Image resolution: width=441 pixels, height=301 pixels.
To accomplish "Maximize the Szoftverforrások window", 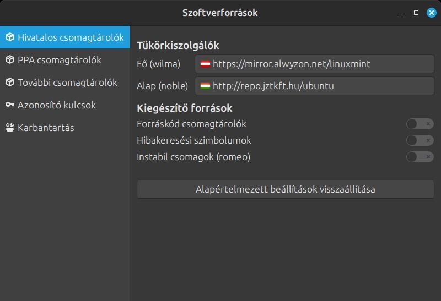I will point(416,13).
